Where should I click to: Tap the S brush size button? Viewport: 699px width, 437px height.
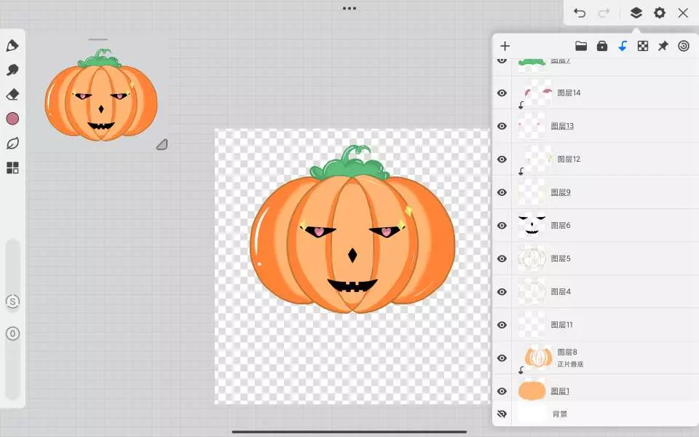click(x=12, y=302)
